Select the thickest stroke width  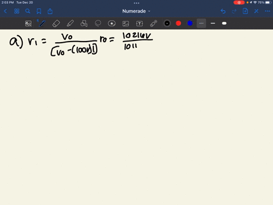pyautogui.click(x=224, y=23)
